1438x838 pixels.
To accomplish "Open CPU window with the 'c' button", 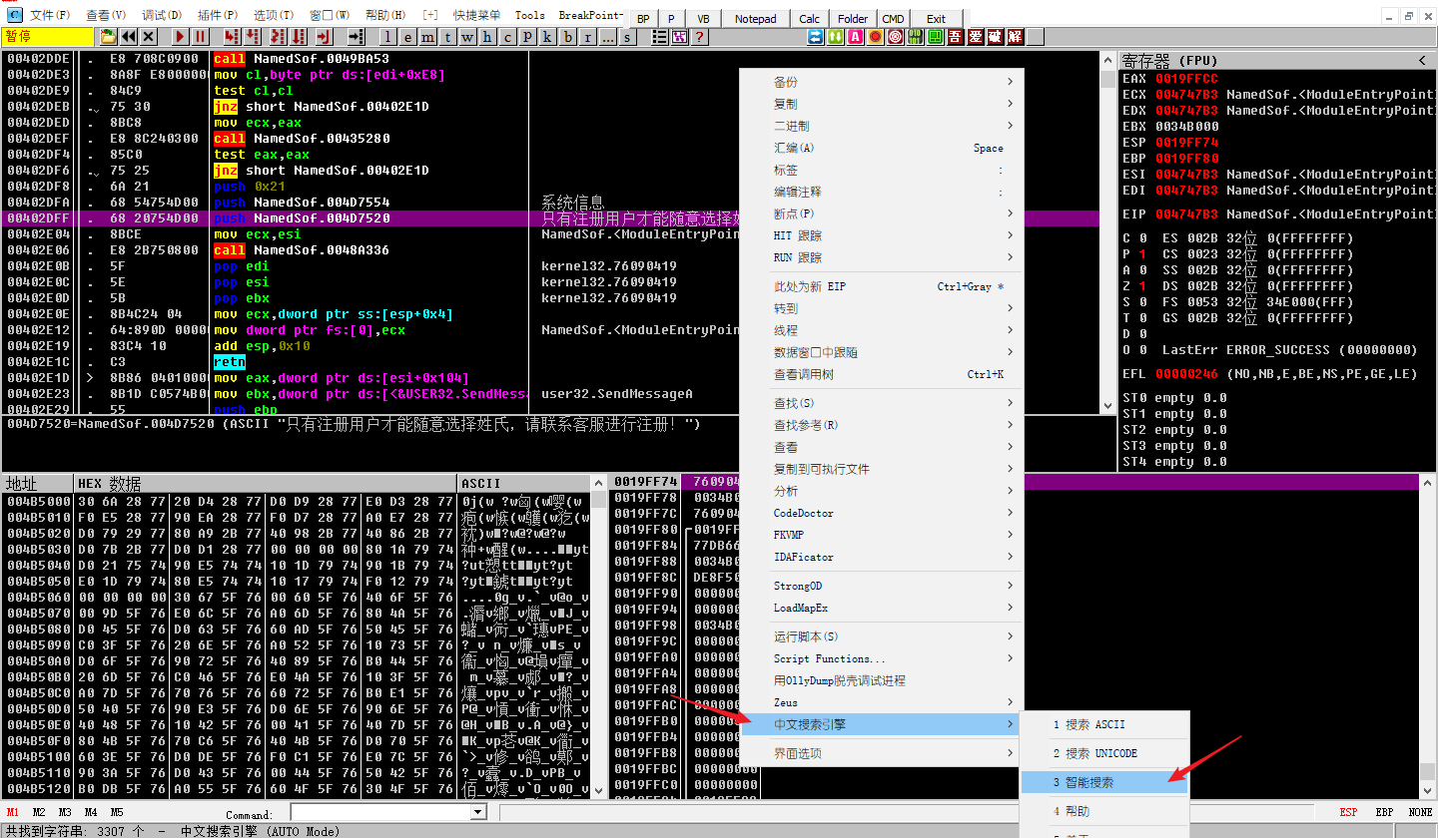I will (x=509, y=37).
